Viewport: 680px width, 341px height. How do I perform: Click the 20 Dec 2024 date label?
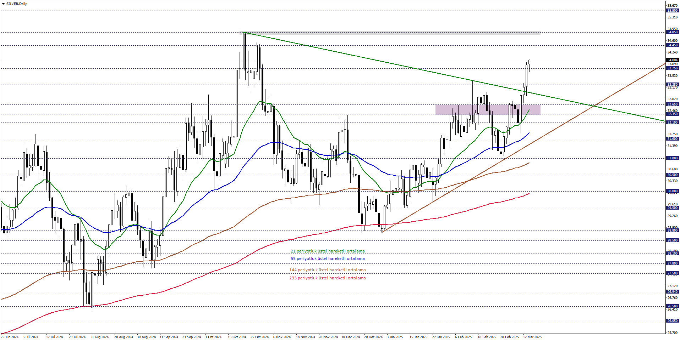373,337
